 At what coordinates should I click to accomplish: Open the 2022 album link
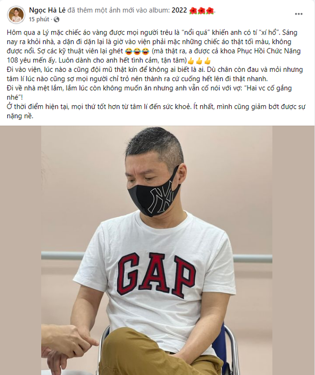pyautogui.click(x=179, y=10)
